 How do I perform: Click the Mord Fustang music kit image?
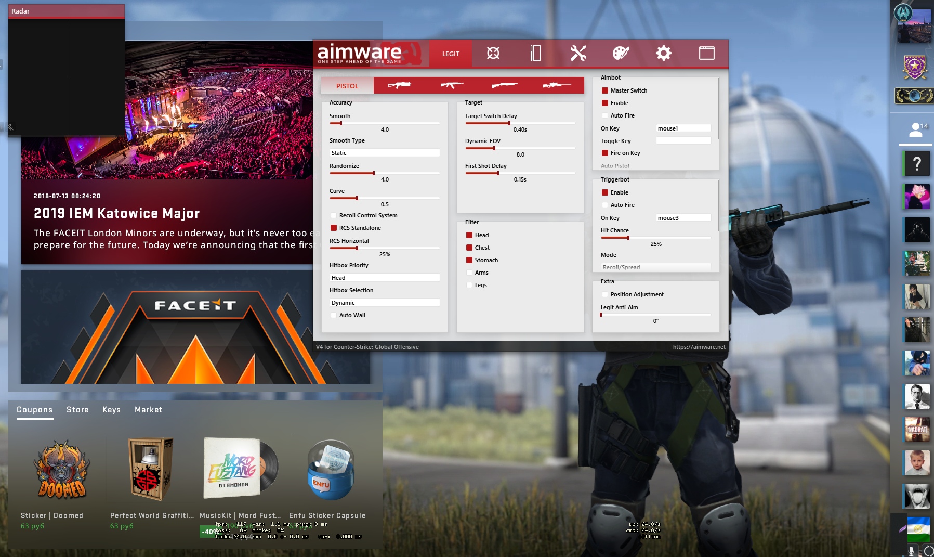tap(241, 468)
